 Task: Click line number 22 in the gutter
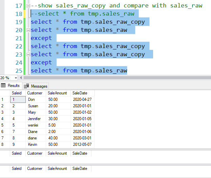coord(19,46)
